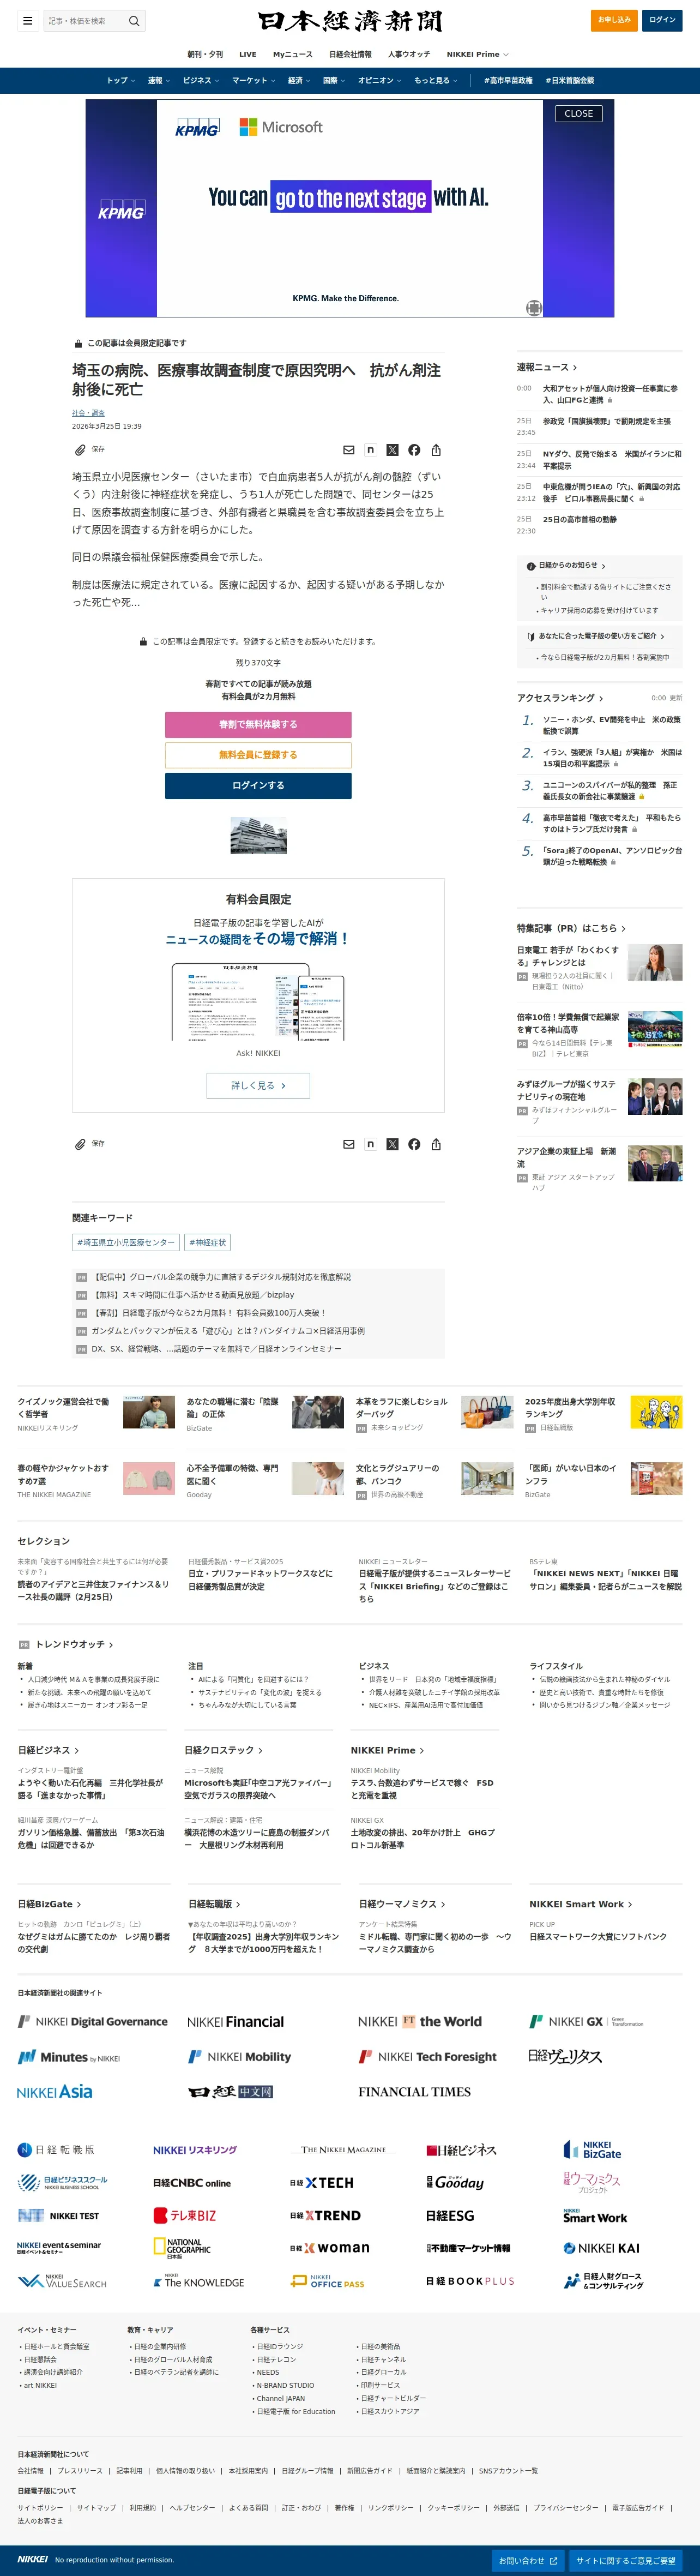Click the National Geographic logo

(x=182, y=2247)
